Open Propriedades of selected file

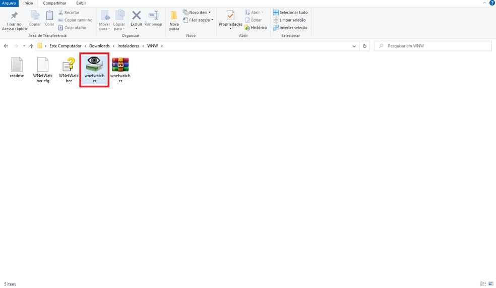click(230, 18)
